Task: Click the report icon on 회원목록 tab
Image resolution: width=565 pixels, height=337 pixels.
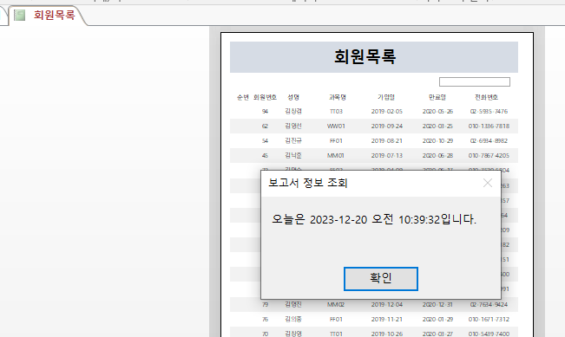Action: pyautogui.click(x=19, y=15)
